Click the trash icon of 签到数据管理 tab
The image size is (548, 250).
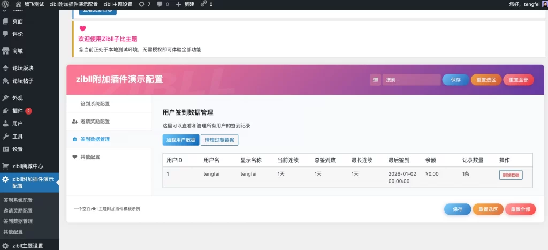tap(74, 140)
